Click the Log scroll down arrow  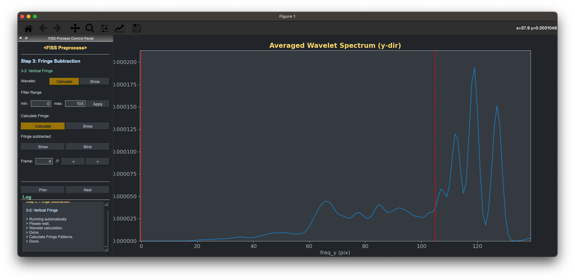point(106,250)
